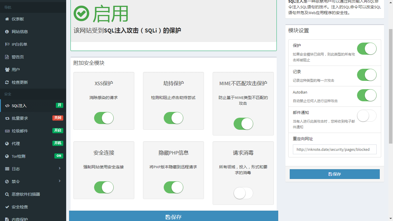Open the 警告页 menu item
This screenshot has width=393, height=221.
click(x=33, y=57)
